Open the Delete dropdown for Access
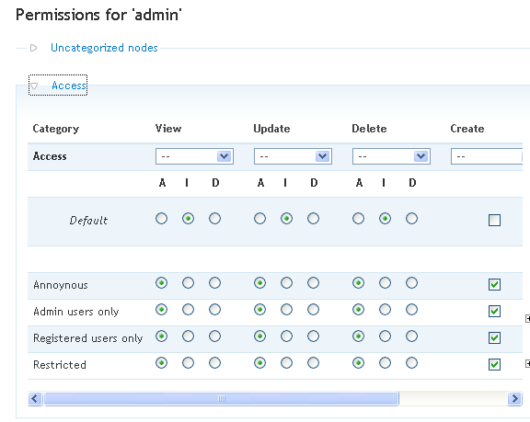This screenshot has width=530, height=422. click(391, 156)
